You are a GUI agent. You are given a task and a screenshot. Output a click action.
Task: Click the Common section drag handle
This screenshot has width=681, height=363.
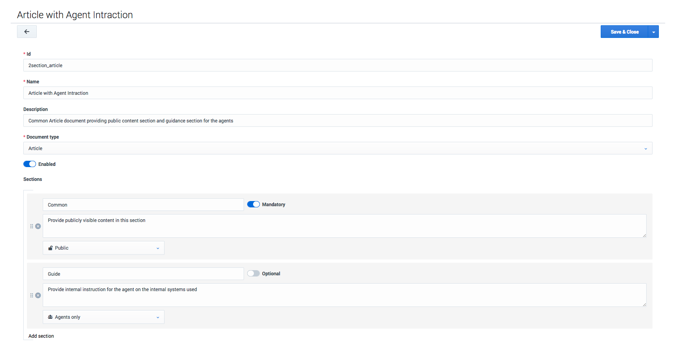pos(32,226)
